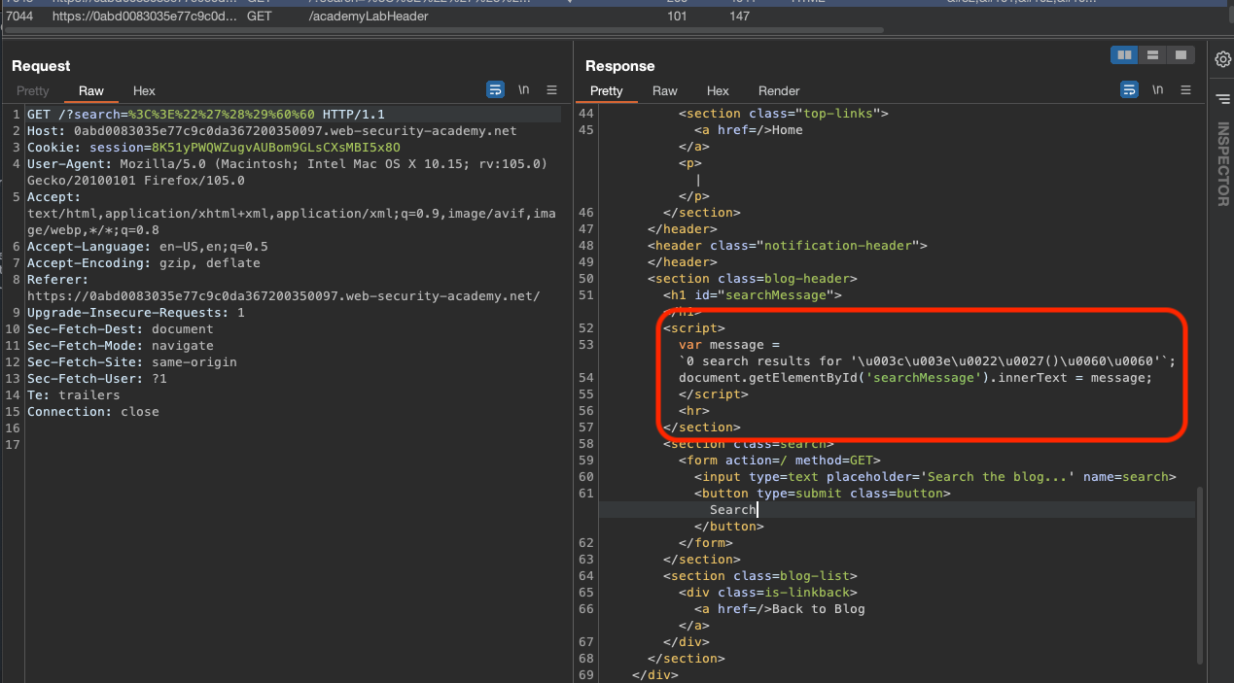
Task: Expand the INSPECTOR side panel
Action: (1222, 163)
